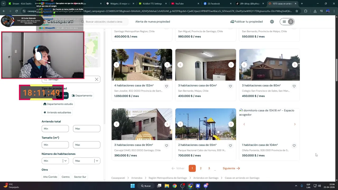Show next photo of 80m² house listing
Screen dimensions: 338x190
pos(295,65)
